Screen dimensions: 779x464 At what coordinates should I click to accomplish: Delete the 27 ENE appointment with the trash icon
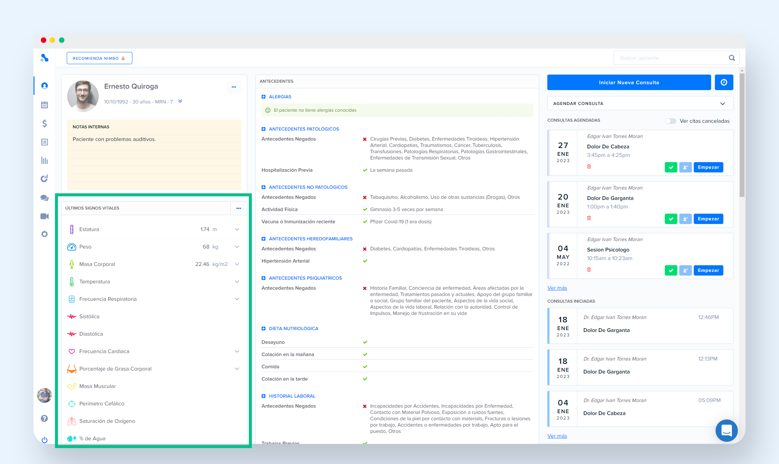point(589,167)
